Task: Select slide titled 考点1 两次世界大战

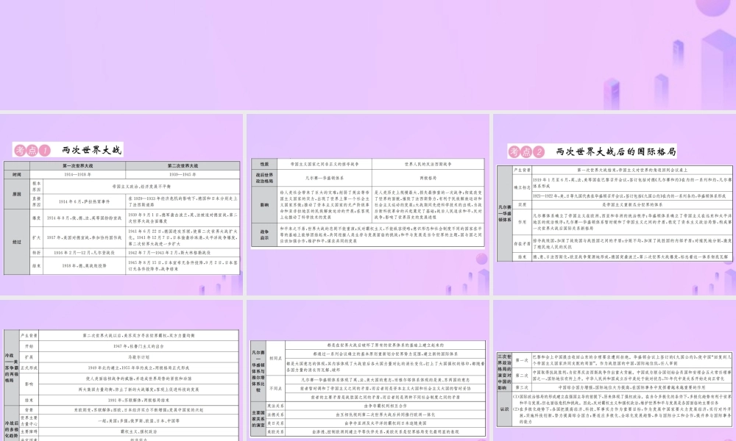Action: (x=121, y=205)
